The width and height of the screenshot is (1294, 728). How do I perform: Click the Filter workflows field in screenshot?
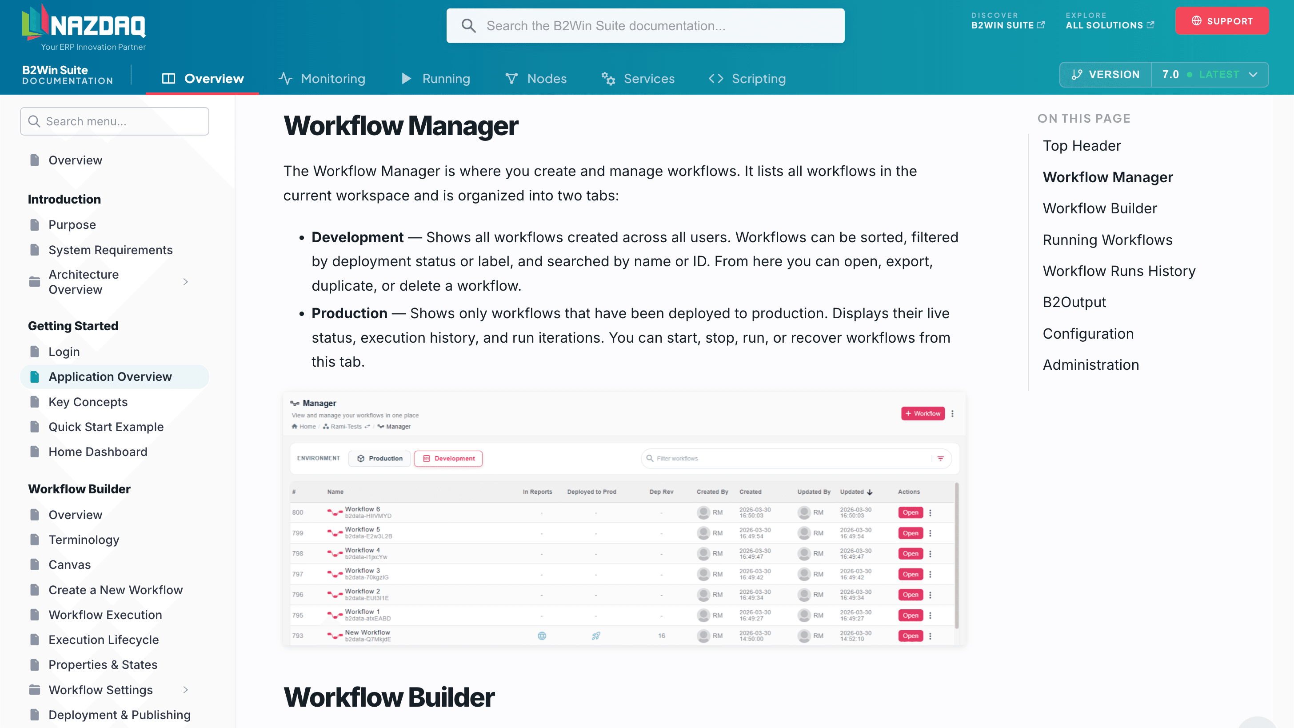tap(796, 458)
